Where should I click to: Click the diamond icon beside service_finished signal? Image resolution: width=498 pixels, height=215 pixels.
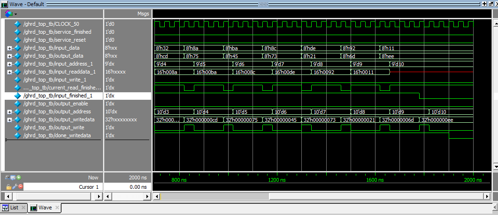click(x=17, y=32)
